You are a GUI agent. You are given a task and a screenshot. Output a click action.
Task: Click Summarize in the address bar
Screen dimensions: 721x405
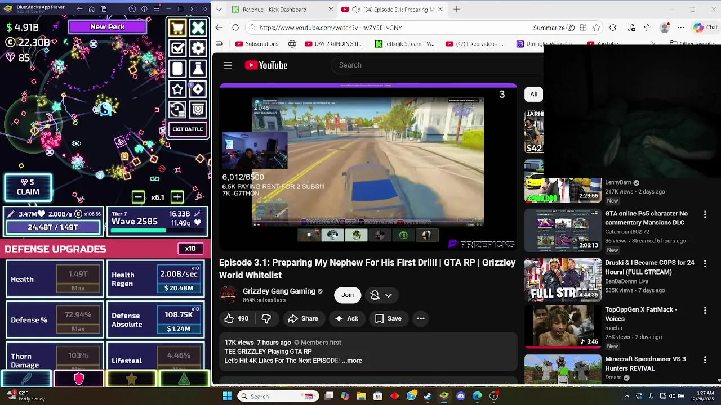point(554,28)
